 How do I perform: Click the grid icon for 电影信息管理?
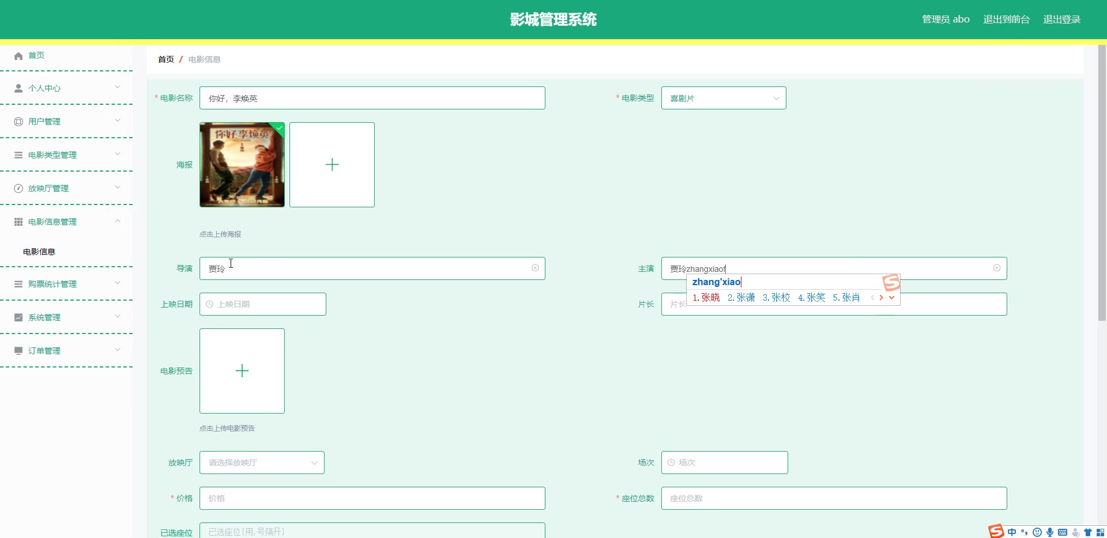pyautogui.click(x=18, y=222)
